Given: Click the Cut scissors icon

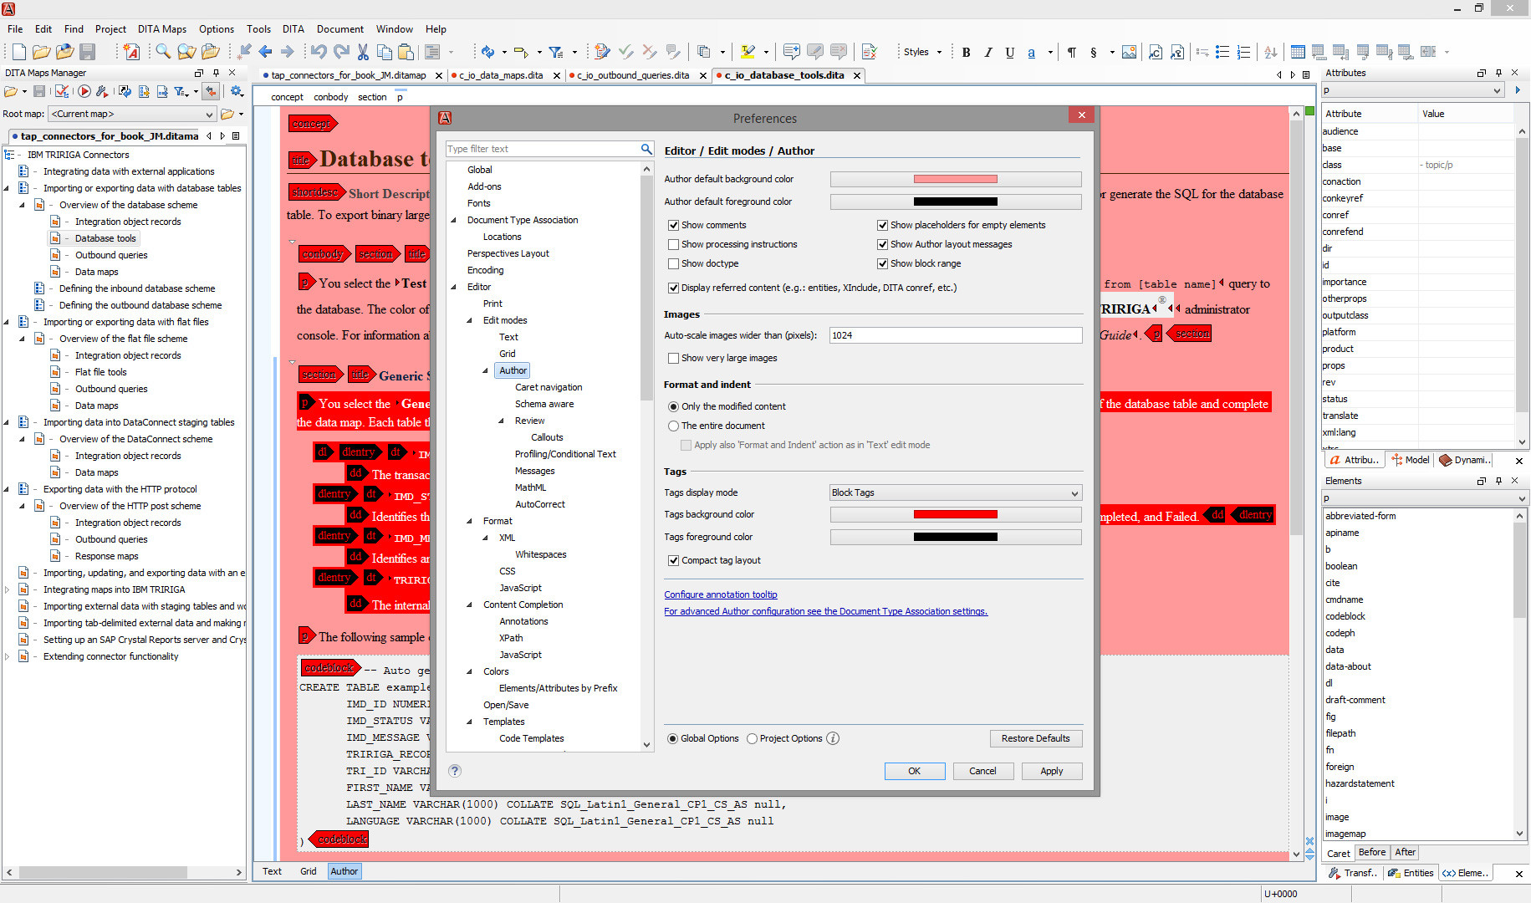Looking at the screenshot, I should point(363,52).
